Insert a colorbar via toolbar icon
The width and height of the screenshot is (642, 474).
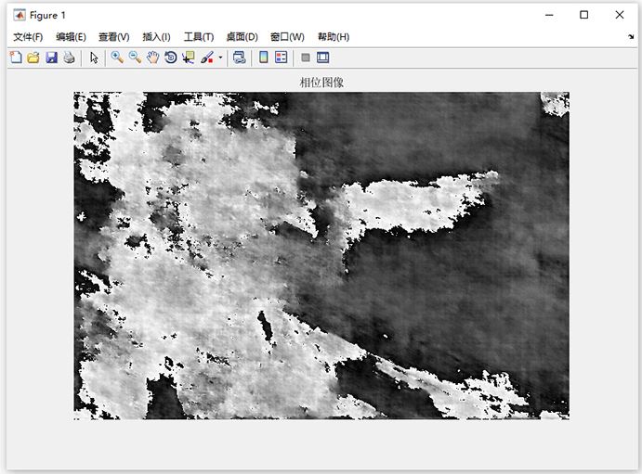(x=264, y=58)
